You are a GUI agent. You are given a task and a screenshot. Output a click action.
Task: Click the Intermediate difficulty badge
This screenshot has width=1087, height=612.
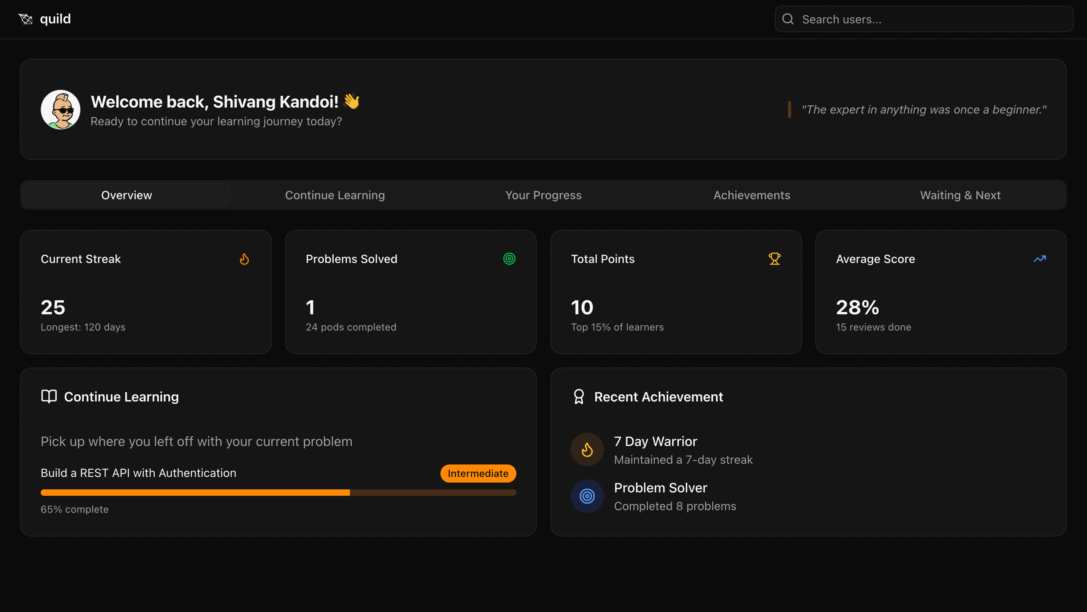click(478, 473)
